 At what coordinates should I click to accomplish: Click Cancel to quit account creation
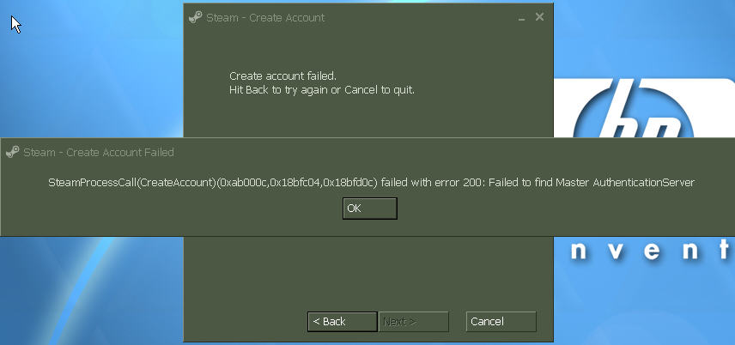tap(501, 322)
